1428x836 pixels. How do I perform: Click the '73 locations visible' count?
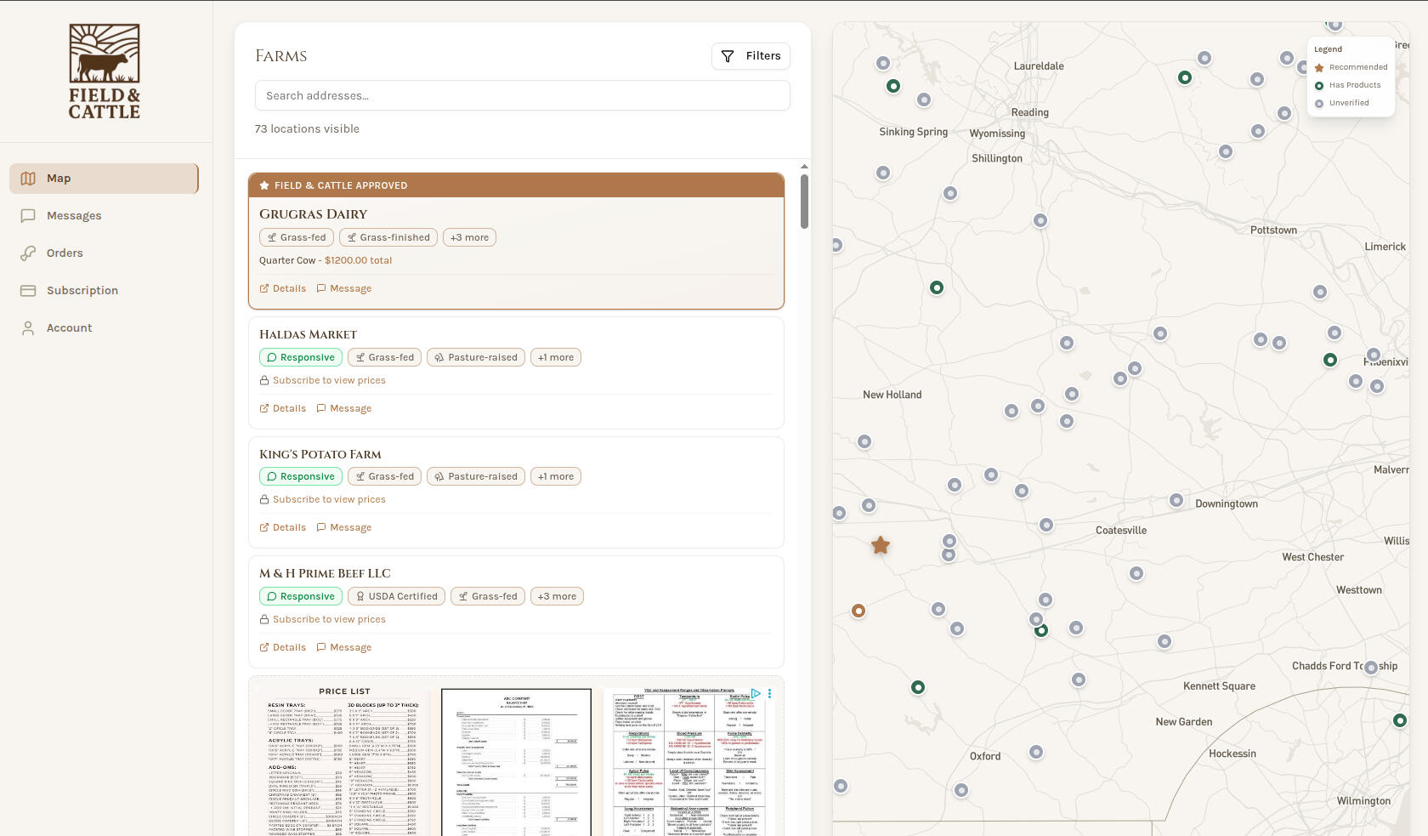307,129
